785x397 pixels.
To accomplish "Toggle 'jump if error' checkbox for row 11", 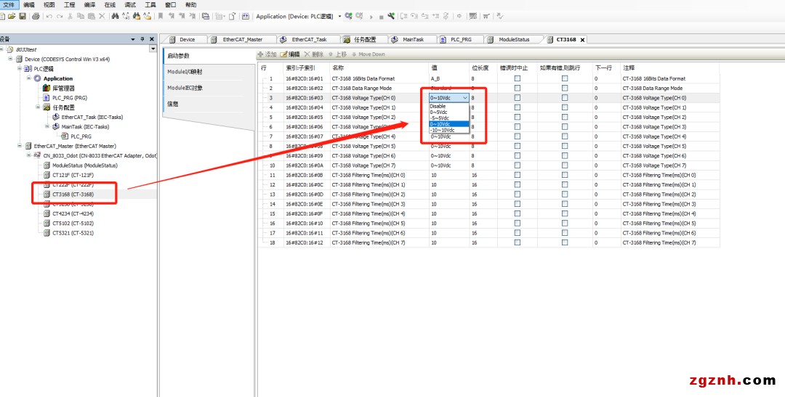I will 564,175.
